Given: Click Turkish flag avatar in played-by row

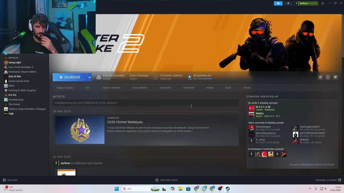Looking at the screenshot, I should tap(264, 154).
